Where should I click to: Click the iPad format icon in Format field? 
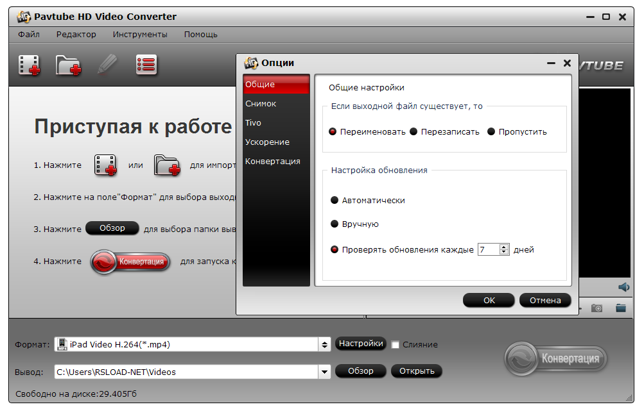click(62, 344)
